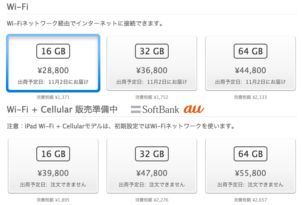Click the 16 GB badge in Cellular row
The width and height of the screenshot is (302, 205).
tap(53, 154)
